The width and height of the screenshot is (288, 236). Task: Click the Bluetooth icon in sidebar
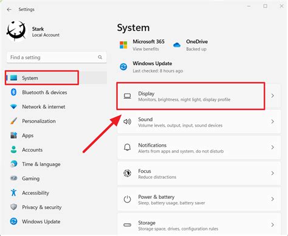13,92
